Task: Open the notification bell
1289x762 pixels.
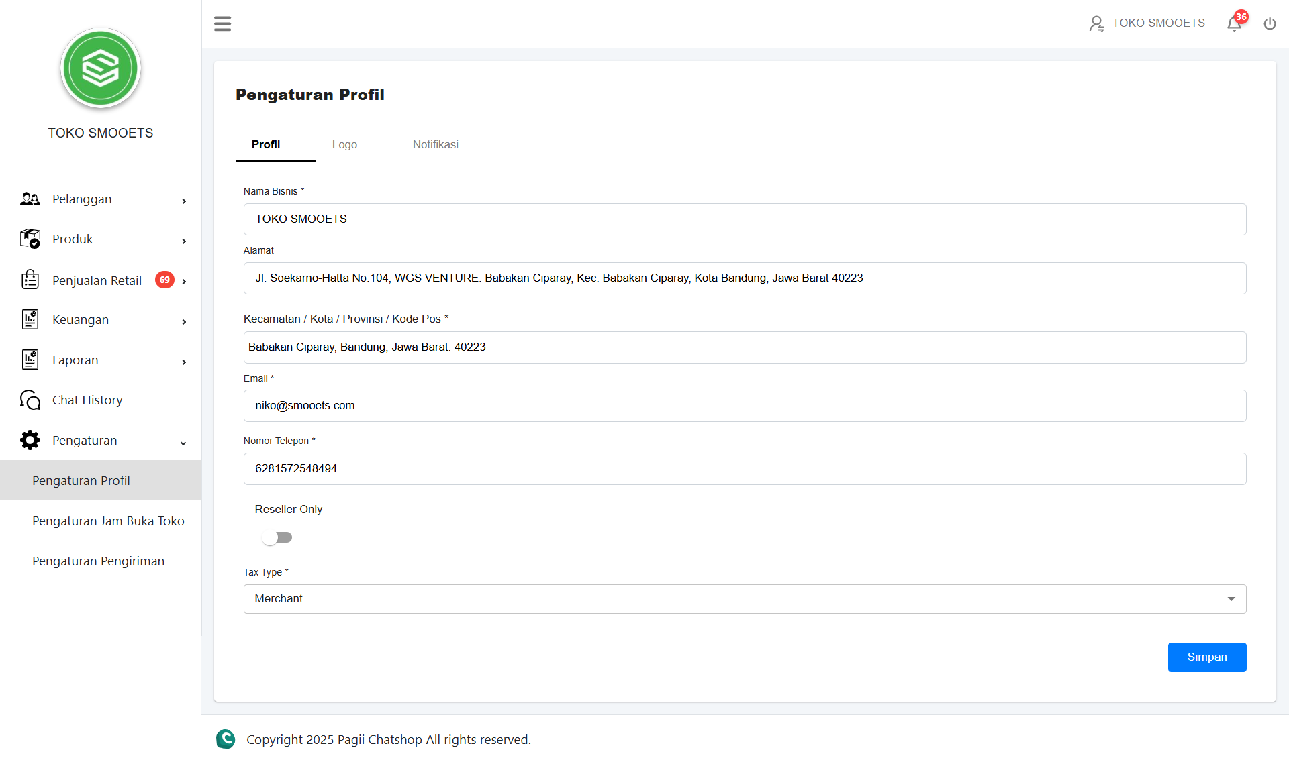Action: tap(1234, 24)
